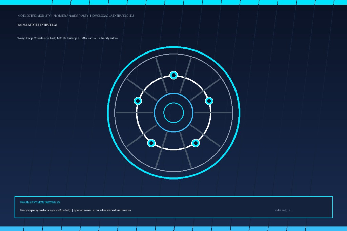Click the "NIO ELECTRIC MOBILITY" header line
This screenshot has height=231, width=347.
tap(76, 16)
